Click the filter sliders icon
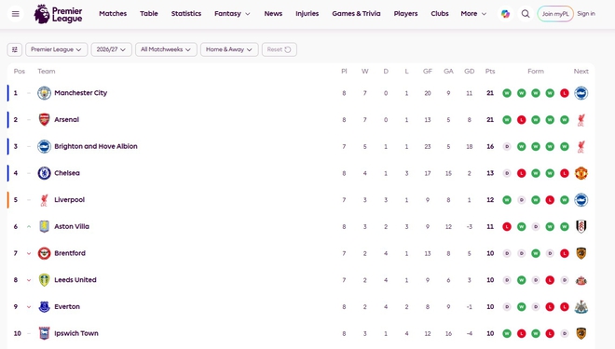The height and width of the screenshot is (349, 615). [15, 49]
